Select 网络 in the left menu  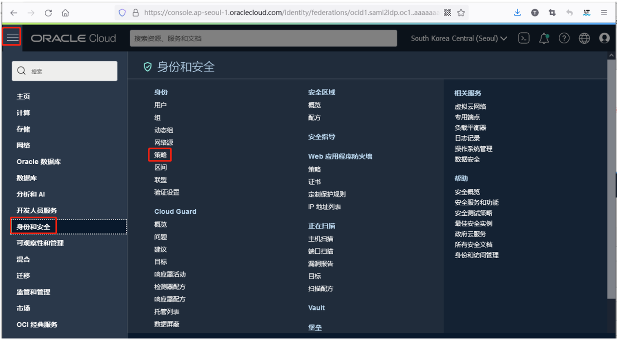point(23,145)
